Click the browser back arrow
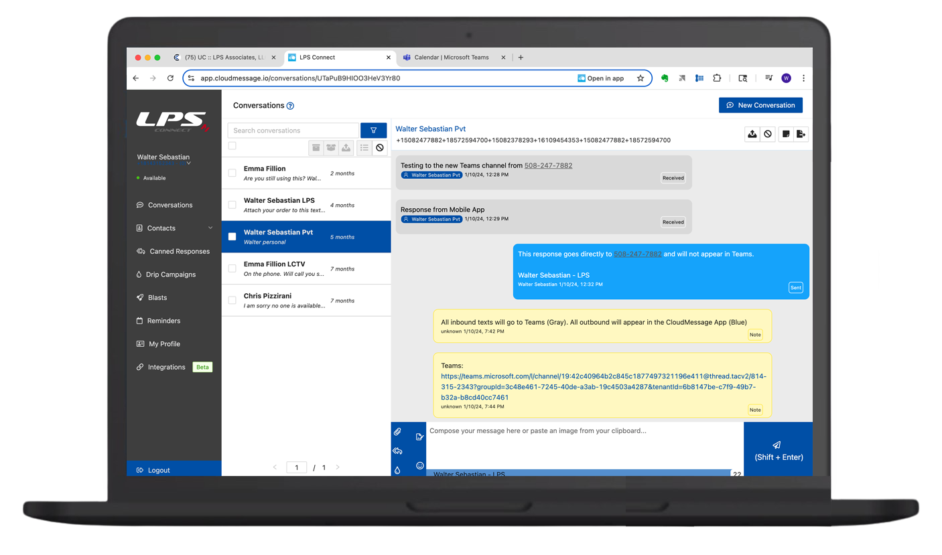942x555 pixels. pos(136,78)
